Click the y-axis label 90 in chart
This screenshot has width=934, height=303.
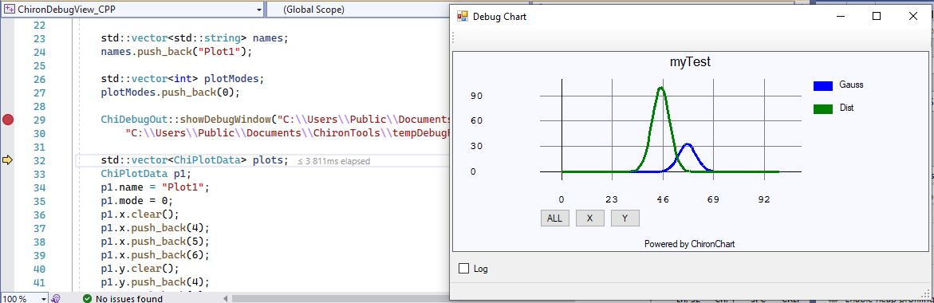[476, 96]
